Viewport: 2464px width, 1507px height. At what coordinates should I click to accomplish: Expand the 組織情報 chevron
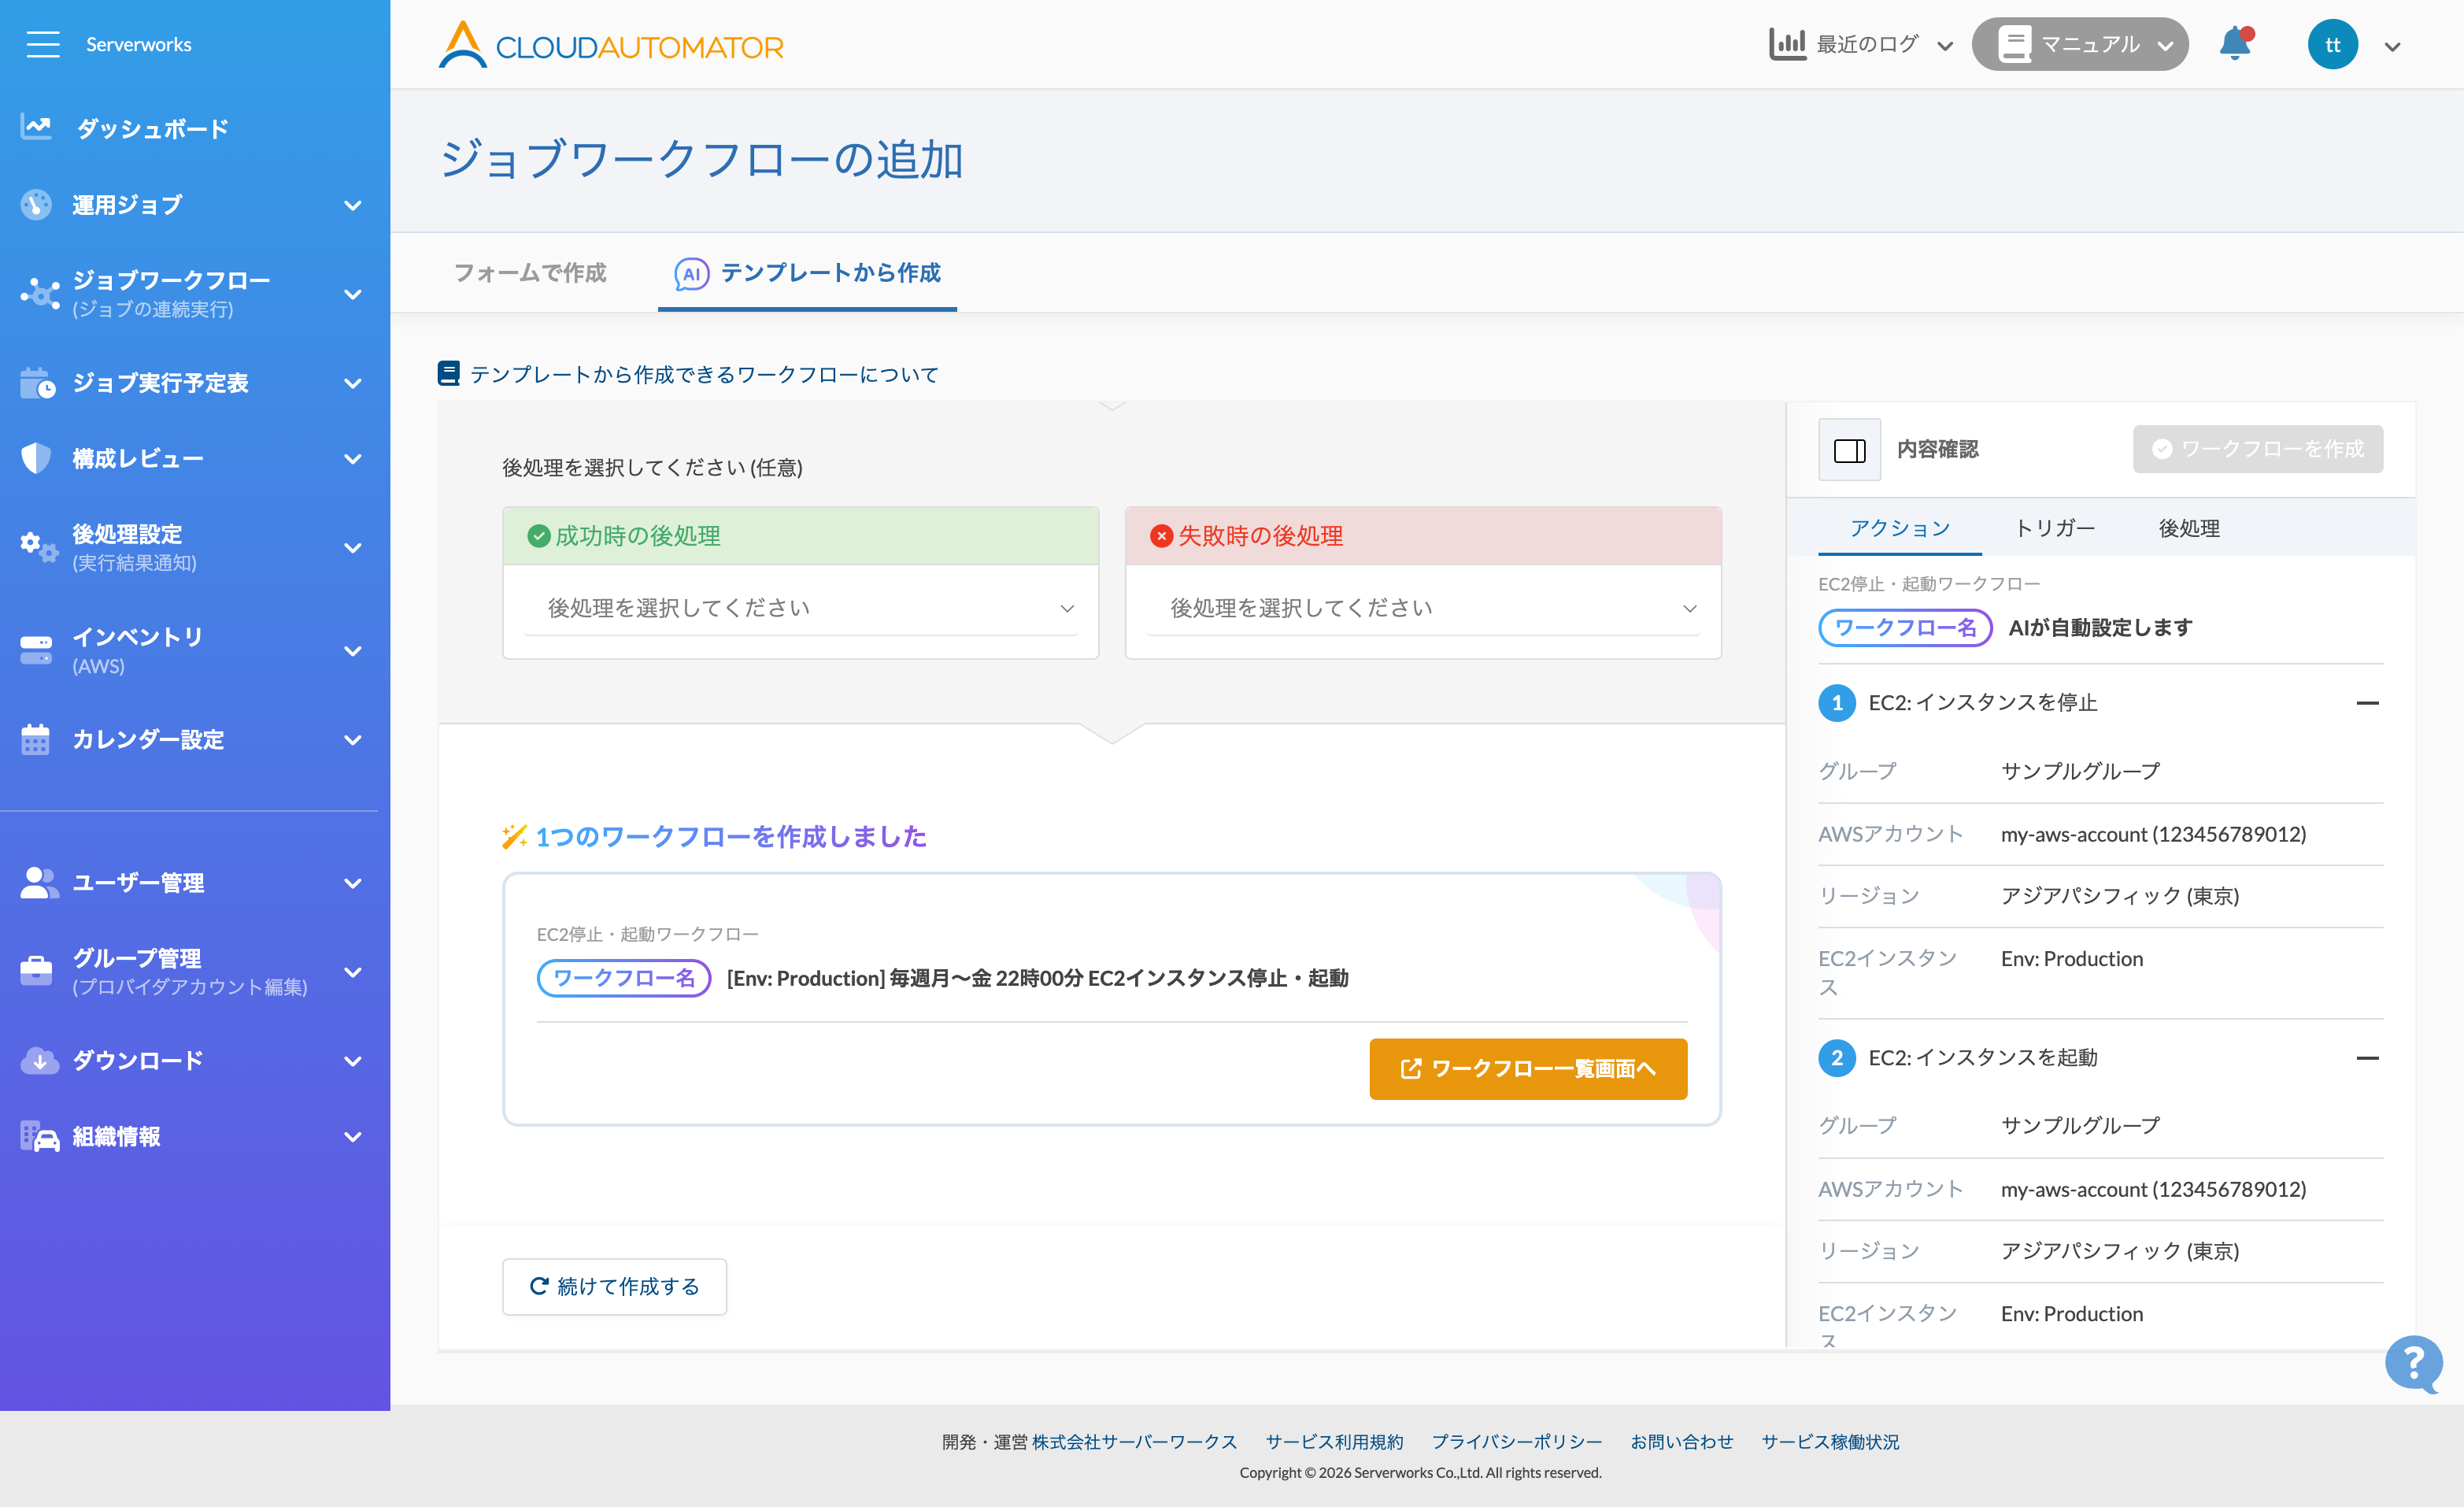tap(352, 1137)
